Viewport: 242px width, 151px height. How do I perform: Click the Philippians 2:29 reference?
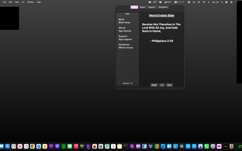click(162, 41)
